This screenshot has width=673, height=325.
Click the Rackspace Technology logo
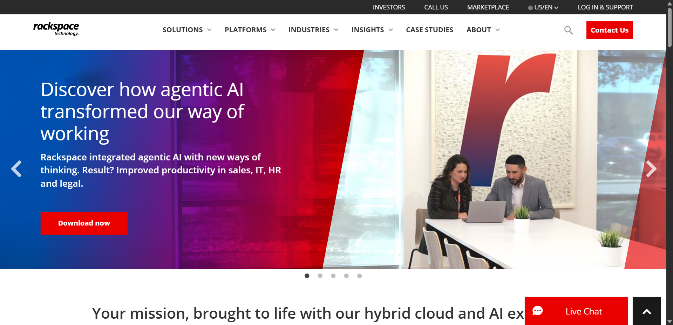[x=56, y=29]
